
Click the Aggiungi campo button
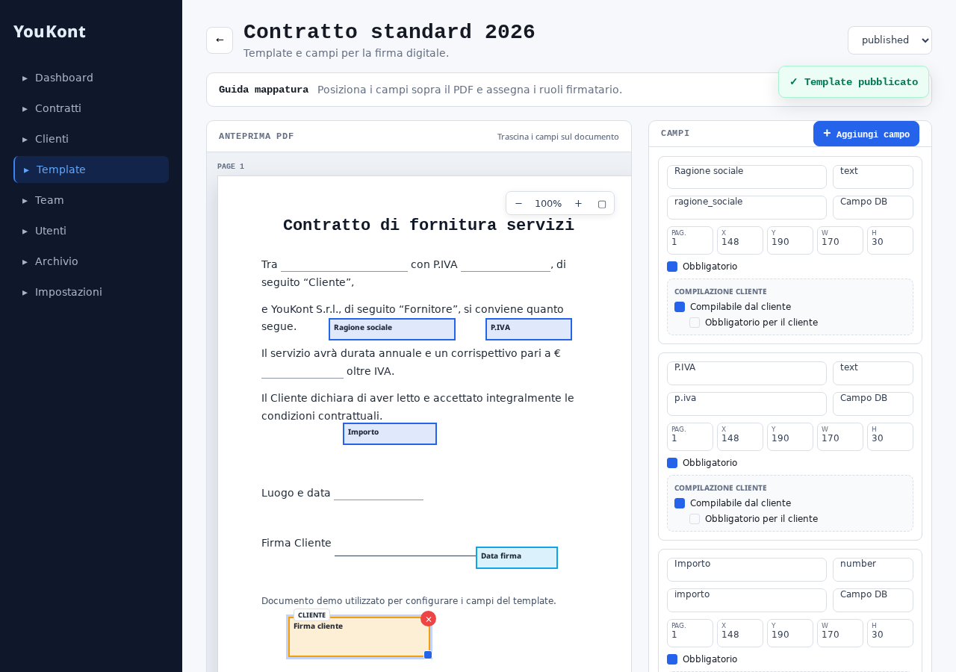point(866,134)
